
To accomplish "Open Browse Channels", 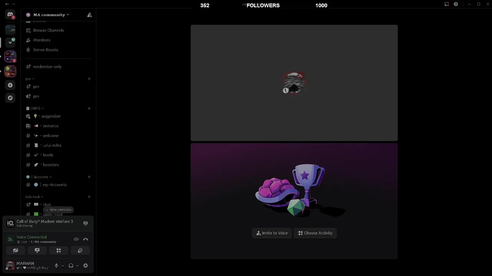I will [58, 30].
